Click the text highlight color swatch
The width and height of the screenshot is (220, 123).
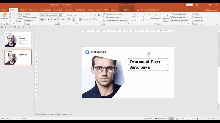(x=68, y=20)
